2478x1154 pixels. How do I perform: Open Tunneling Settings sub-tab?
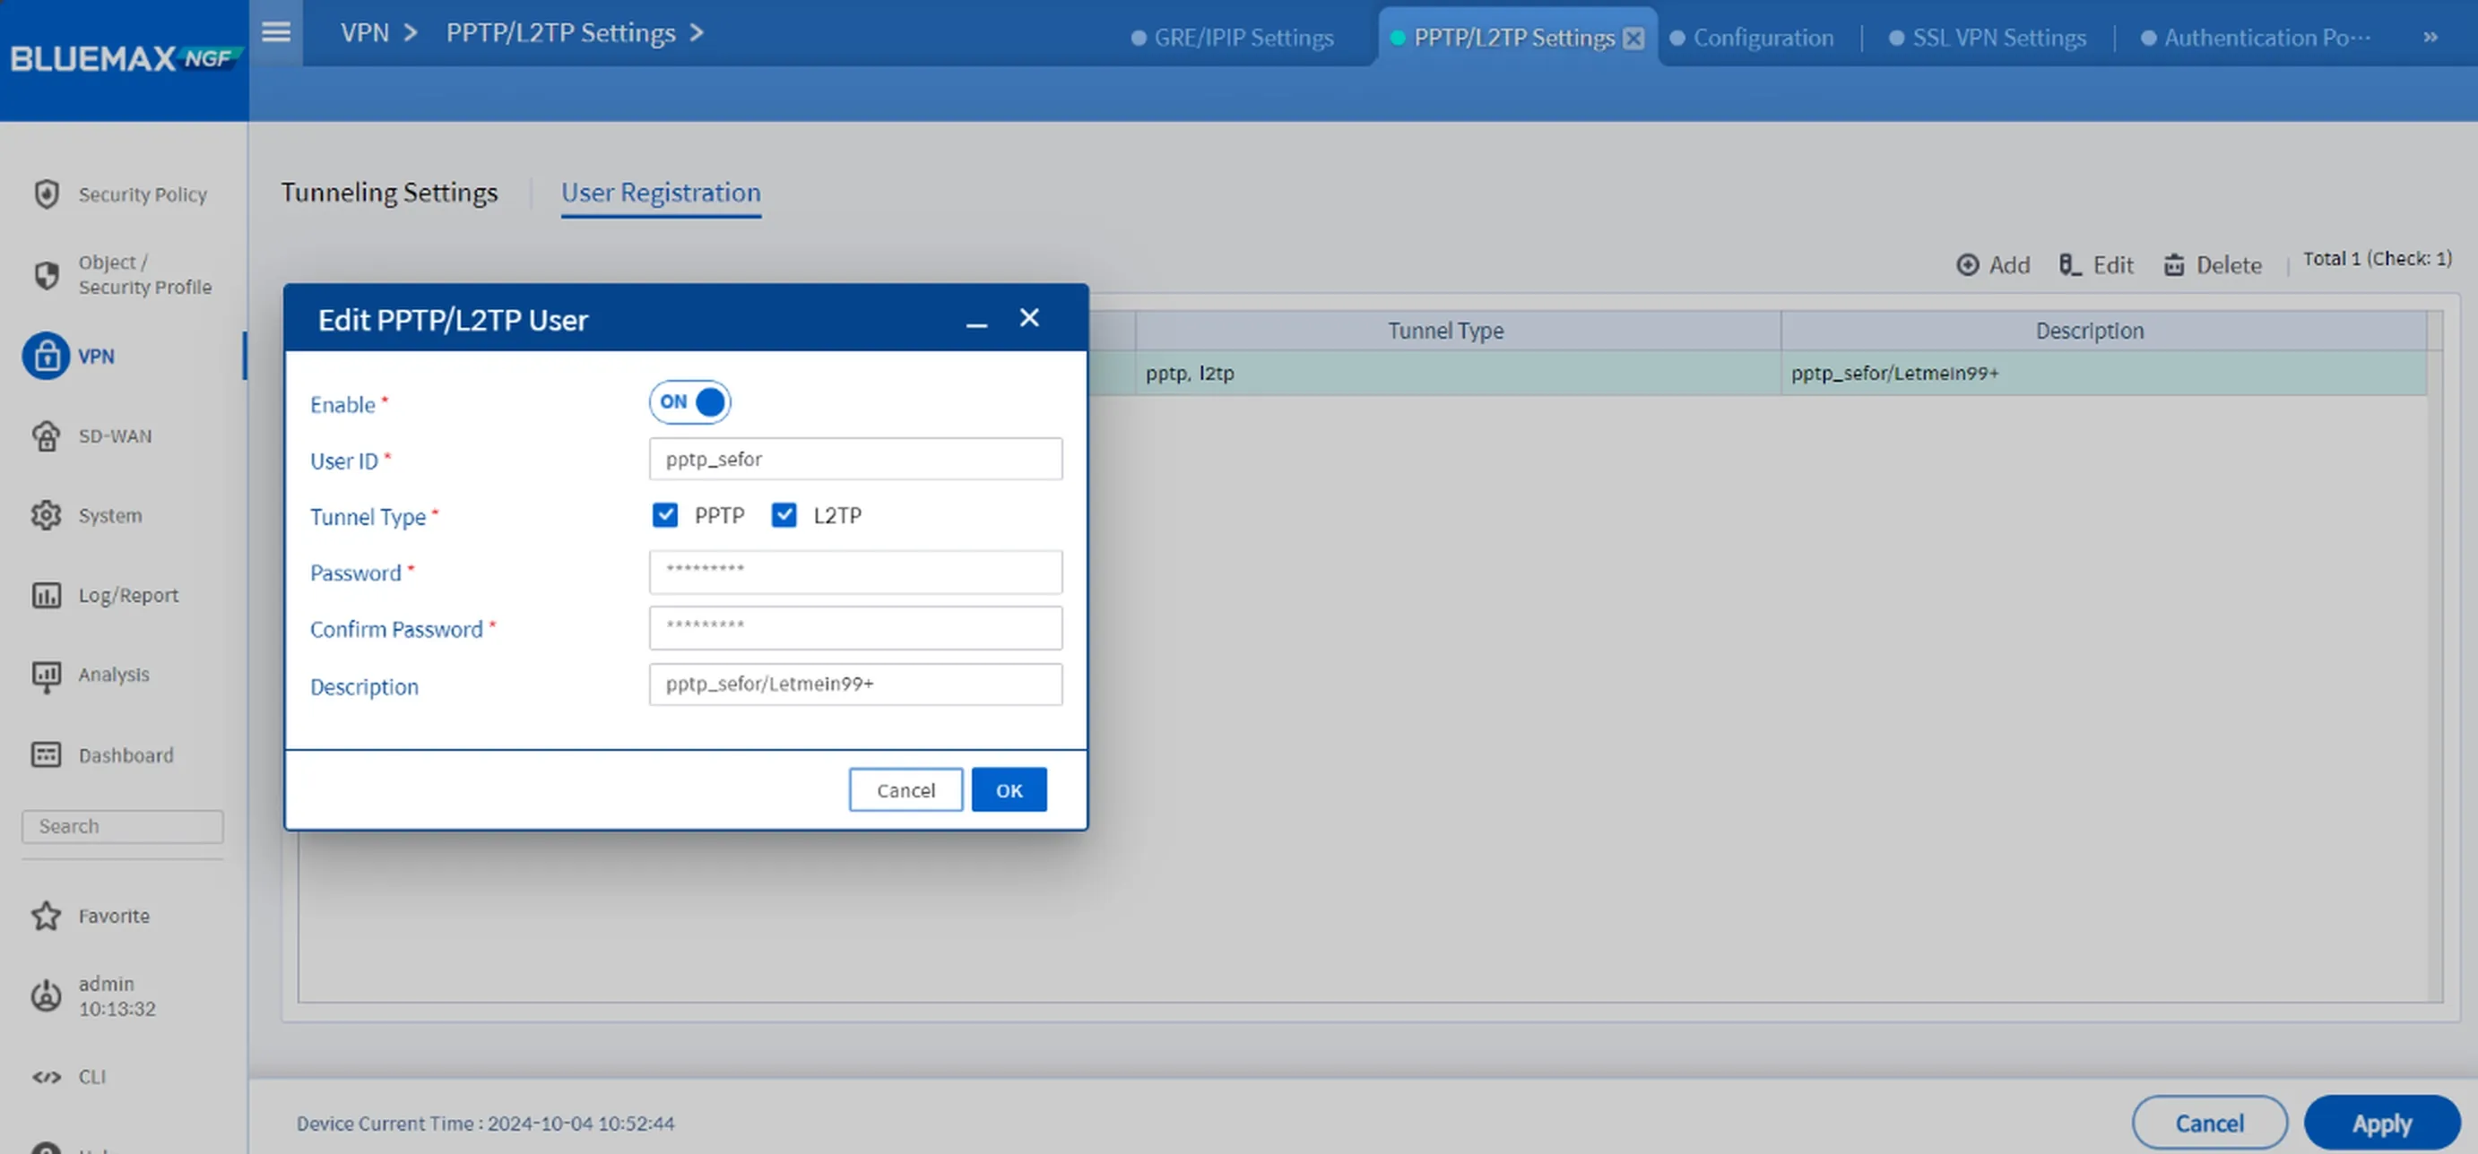[390, 193]
